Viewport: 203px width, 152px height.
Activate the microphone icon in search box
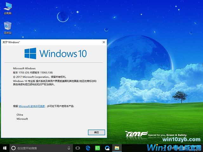[69, 148]
